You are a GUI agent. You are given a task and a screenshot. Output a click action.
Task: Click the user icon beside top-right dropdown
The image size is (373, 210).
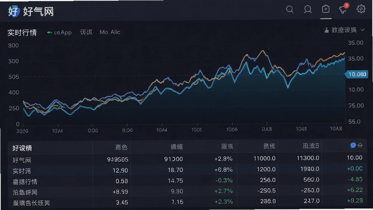pos(326,30)
